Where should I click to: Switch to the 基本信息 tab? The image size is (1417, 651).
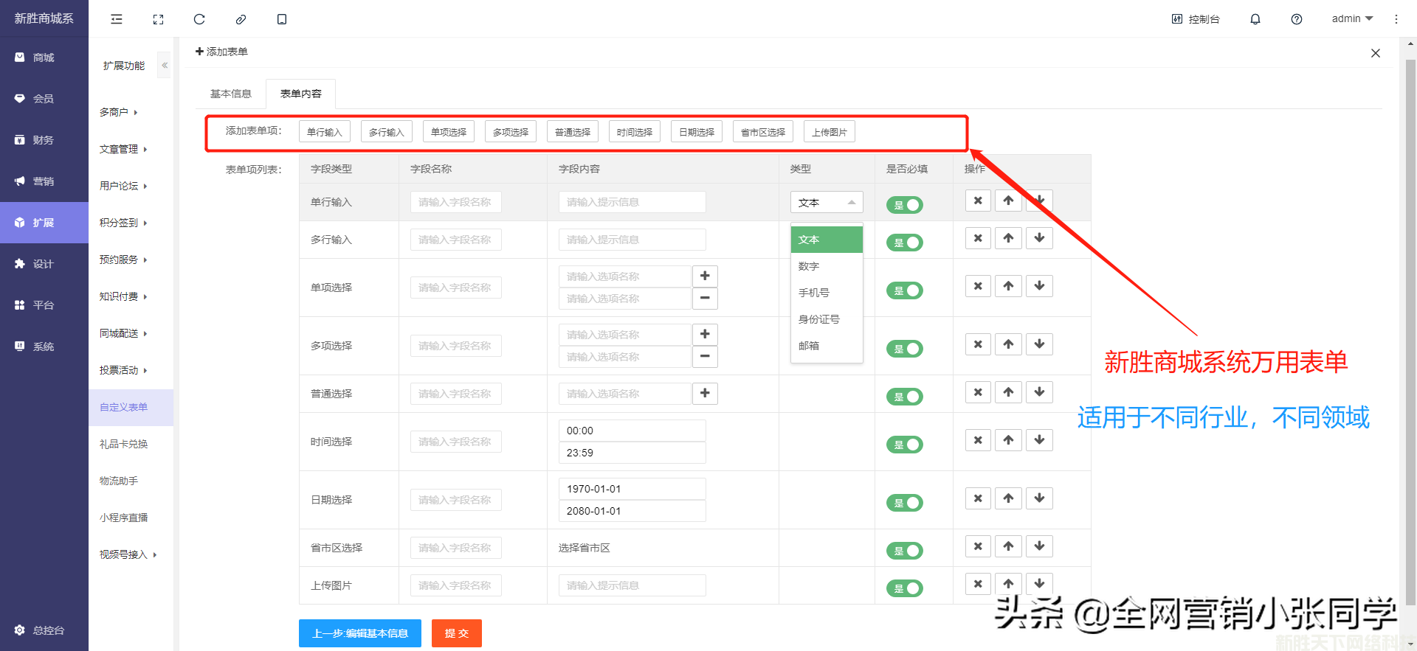[x=231, y=94]
